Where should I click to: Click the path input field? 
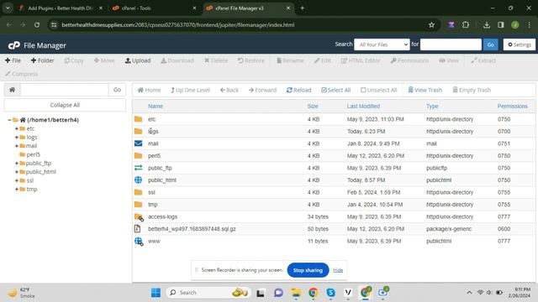(64, 90)
